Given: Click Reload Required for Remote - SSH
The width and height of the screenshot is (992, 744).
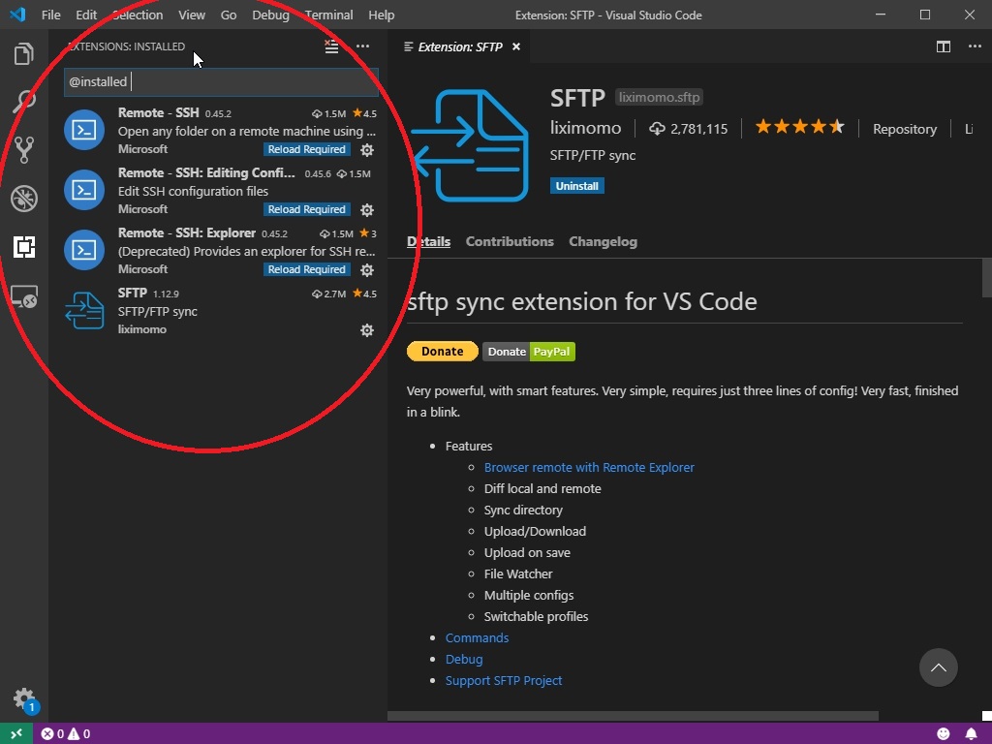Looking at the screenshot, I should pyautogui.click(x=307, y=149).
